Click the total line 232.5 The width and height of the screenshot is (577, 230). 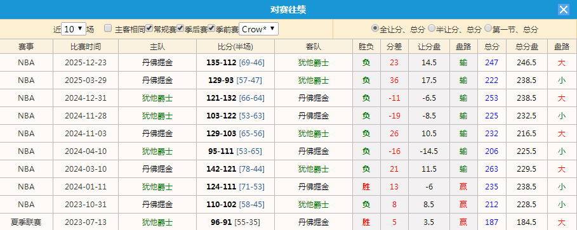pyautogui.click(x=527, y=116)
